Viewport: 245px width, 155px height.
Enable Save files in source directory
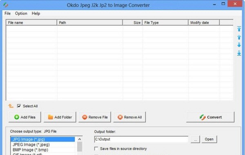point(96,148)
